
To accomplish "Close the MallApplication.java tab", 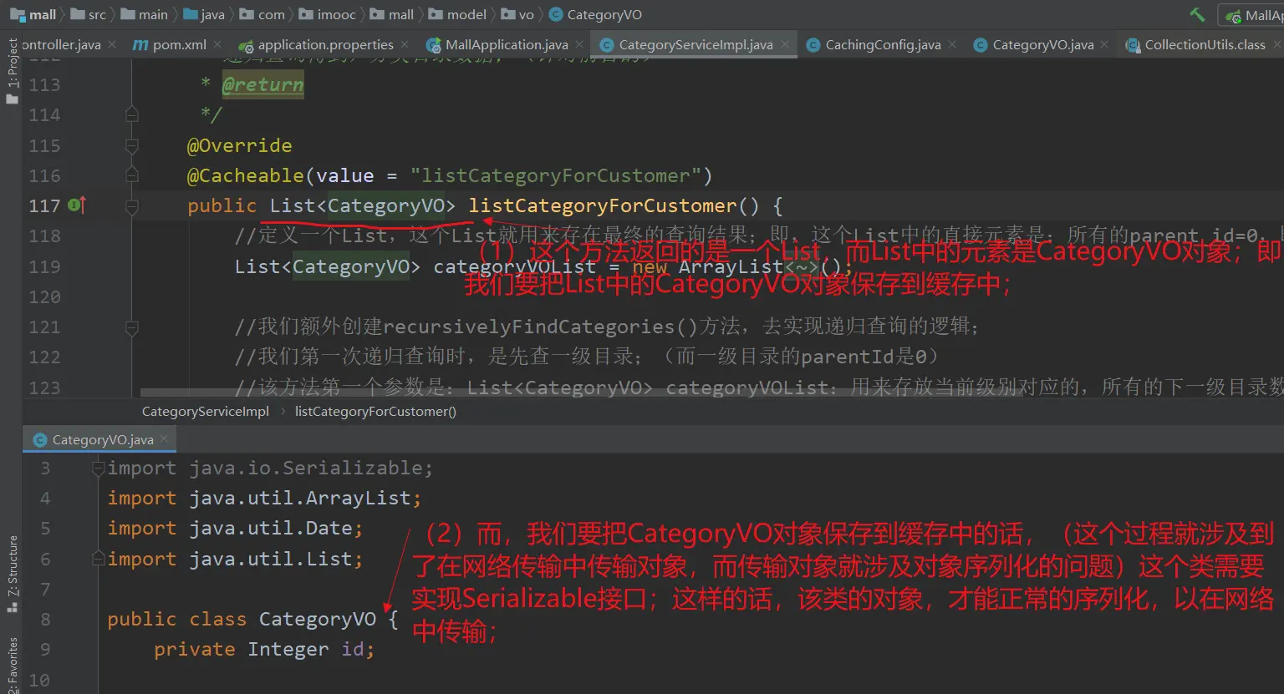I will 579,44.
